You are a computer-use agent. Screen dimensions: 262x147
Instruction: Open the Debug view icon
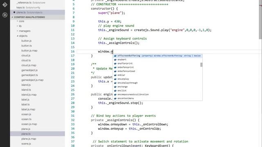[x=5, y=15]
